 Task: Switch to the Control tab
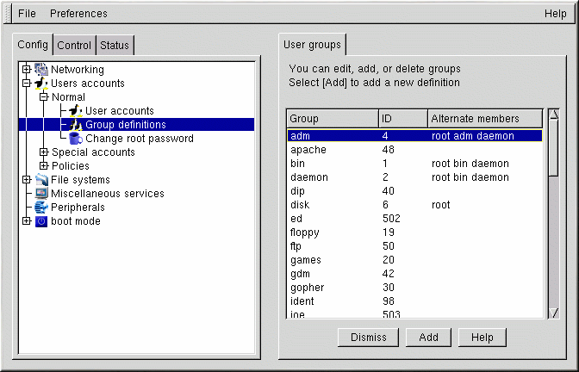pyautogui.click(x=74, y=46)
